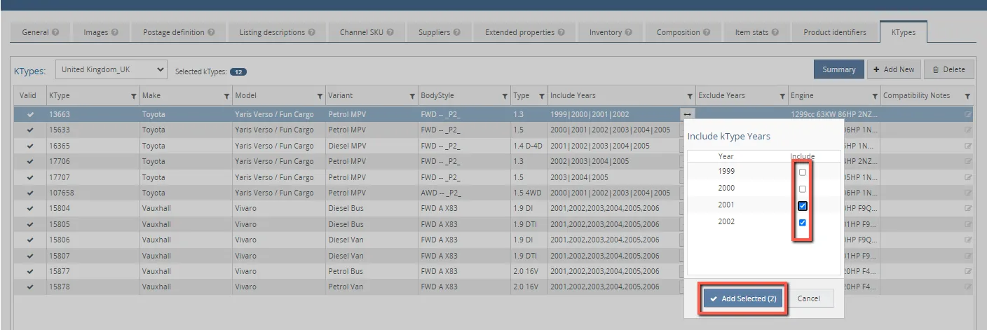Viewport: 987px width, 330px height.
Task: Click the edit notes icon in row 17707
Action: click(968, 177)
